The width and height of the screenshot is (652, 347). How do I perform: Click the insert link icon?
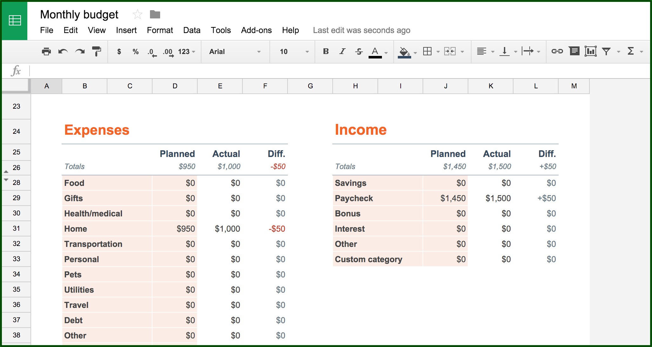557,51
